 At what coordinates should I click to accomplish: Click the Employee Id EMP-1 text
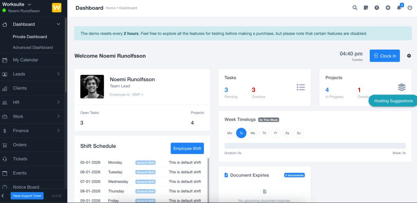[x=127, y=94]
